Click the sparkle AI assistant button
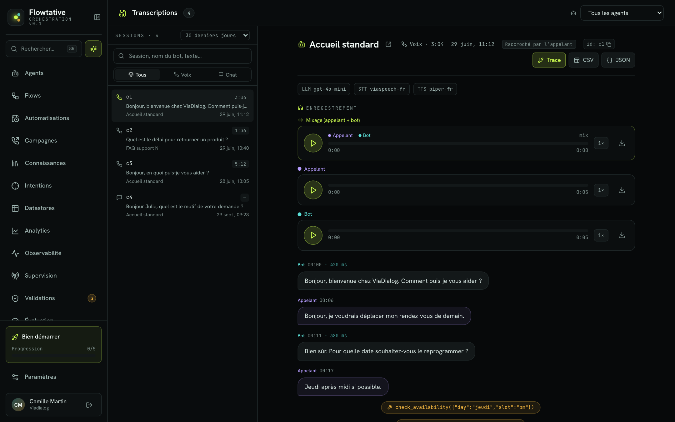This screenshot has width=675, height=422. [93, 49]
